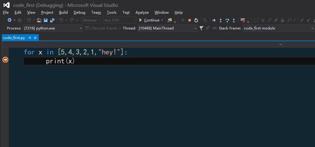315x147 pixels.
Task: Open the Thread MainThread dropdown
Action: pos(167,28)
